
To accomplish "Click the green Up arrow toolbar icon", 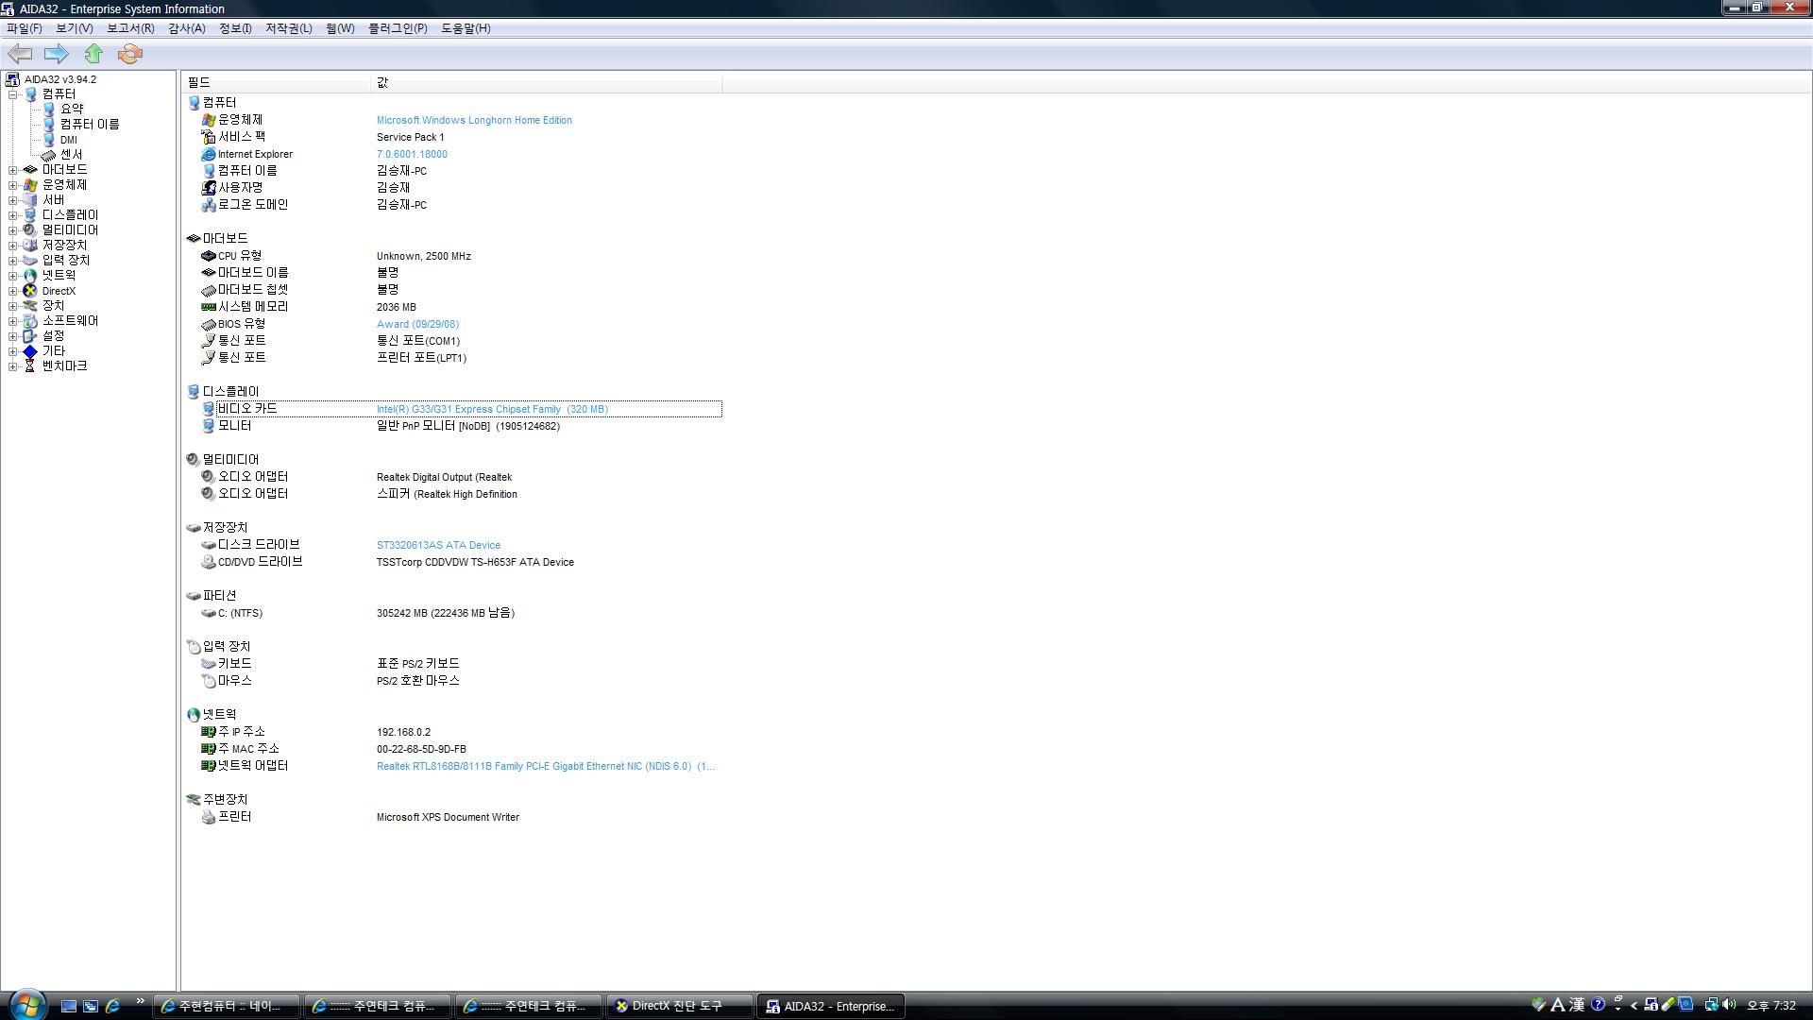I will pos(93,54).
